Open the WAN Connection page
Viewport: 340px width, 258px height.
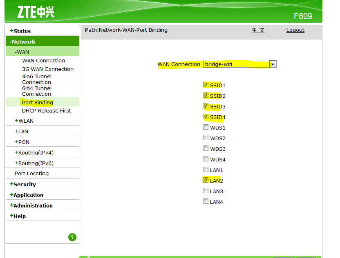point(43,61)
